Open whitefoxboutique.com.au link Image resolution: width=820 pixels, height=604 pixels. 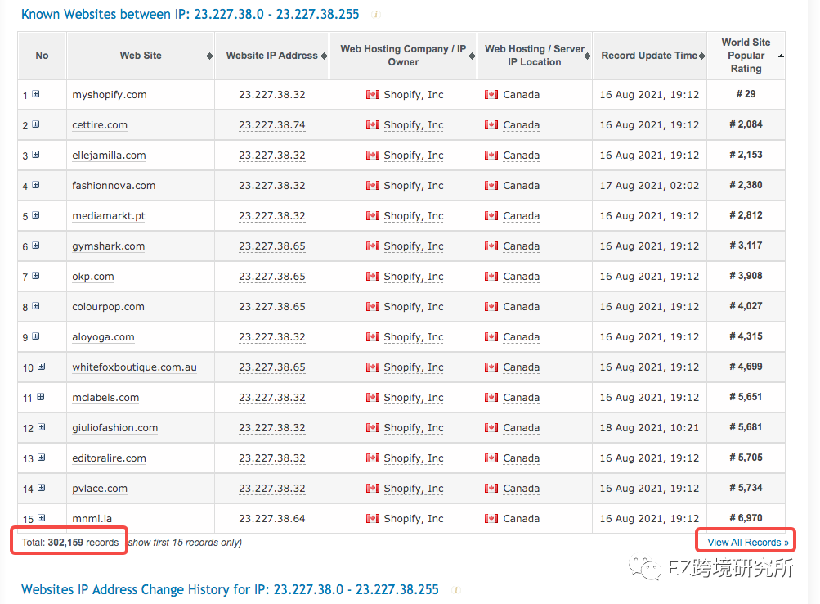pyautogui.click(x=134, y=367)
